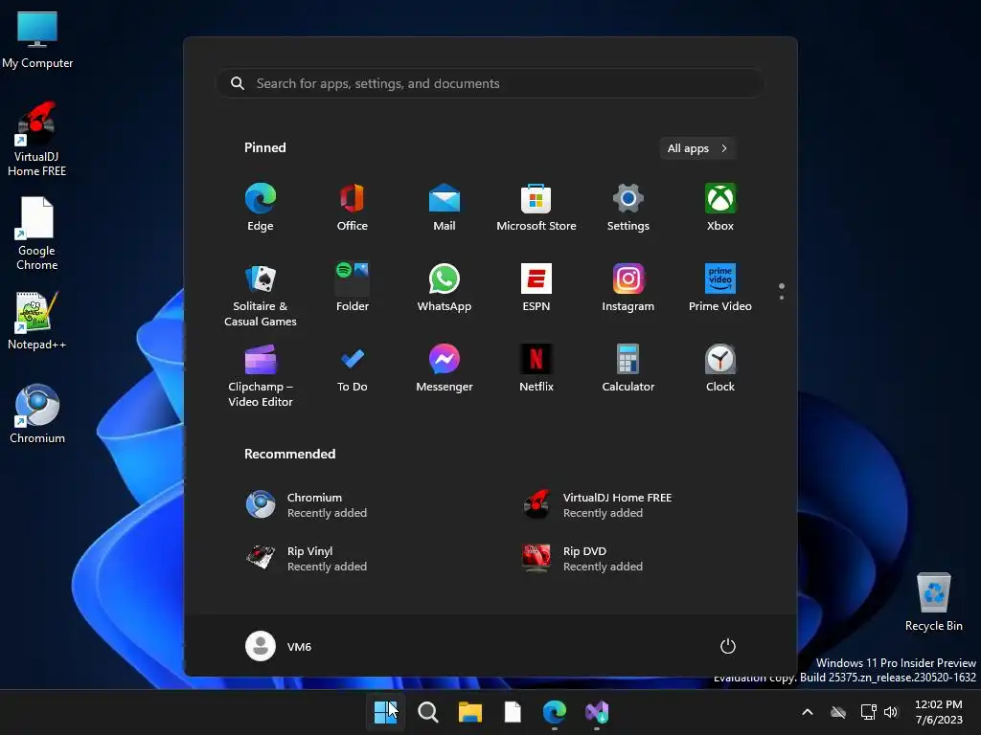The image size is (981, 735).
Task: Open the Calculator app
Action: pyautogui.click(x=628, y=368)
